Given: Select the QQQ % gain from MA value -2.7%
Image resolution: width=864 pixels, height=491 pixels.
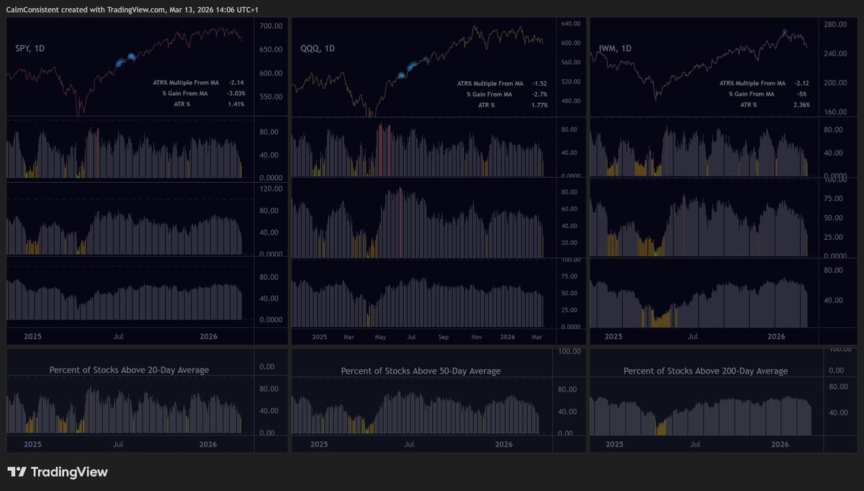Looking at the screenshot, I should pyautogui.click(x=539, y=94).
